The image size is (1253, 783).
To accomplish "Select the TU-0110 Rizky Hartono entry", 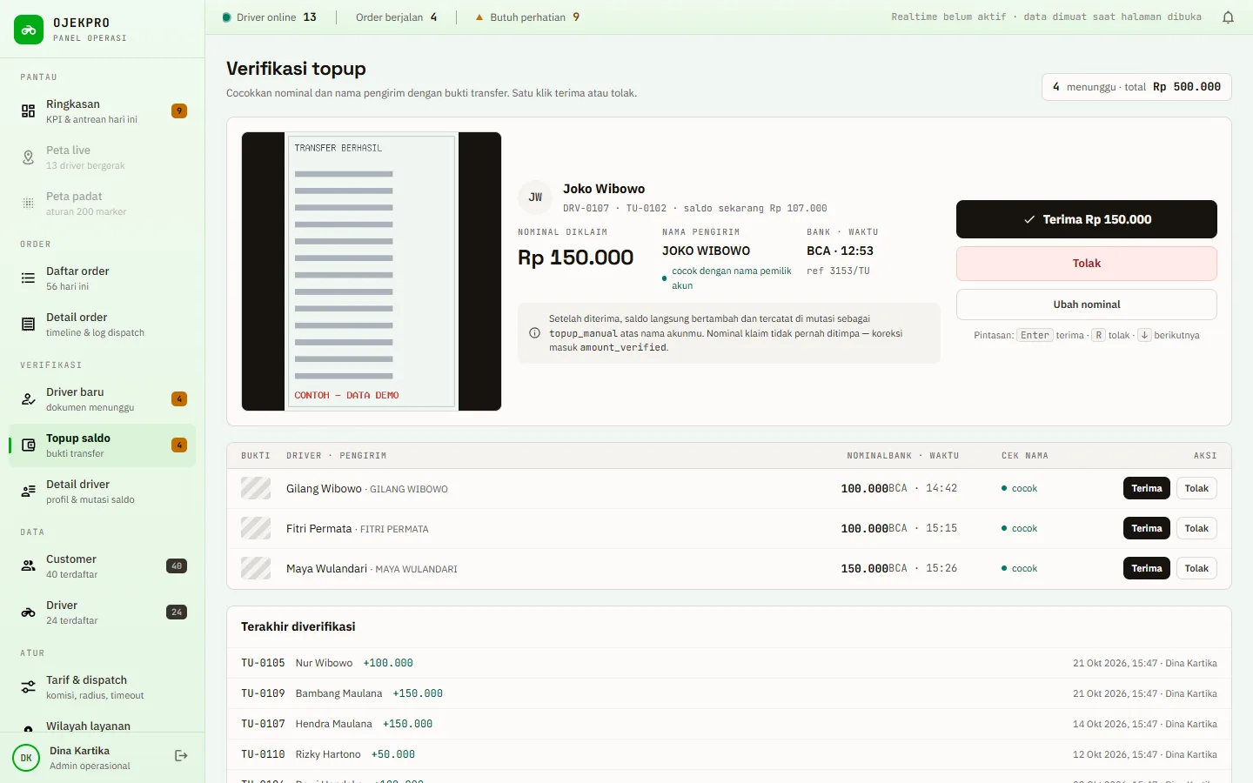I will [729, 754].
